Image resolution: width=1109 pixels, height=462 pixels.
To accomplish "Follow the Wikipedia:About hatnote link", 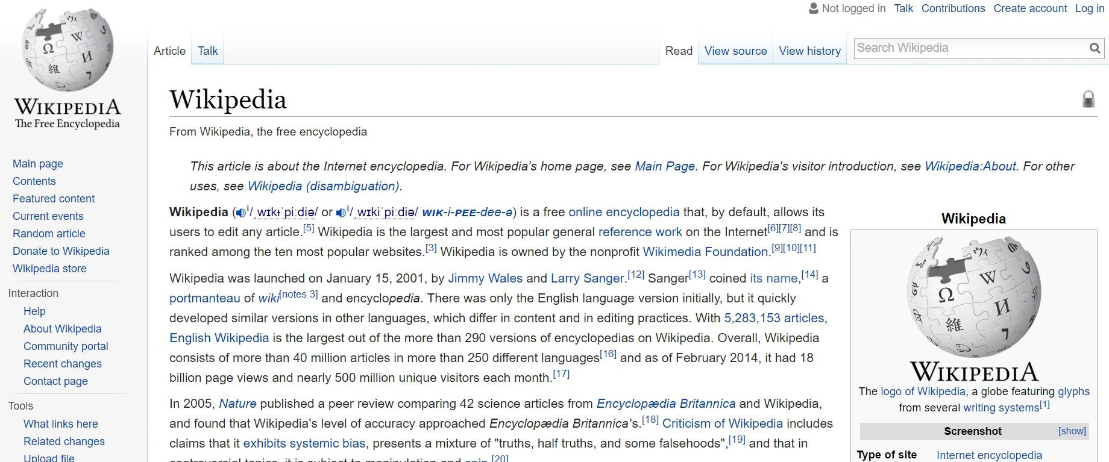I will pyautogui.click(x=970, y=166).
